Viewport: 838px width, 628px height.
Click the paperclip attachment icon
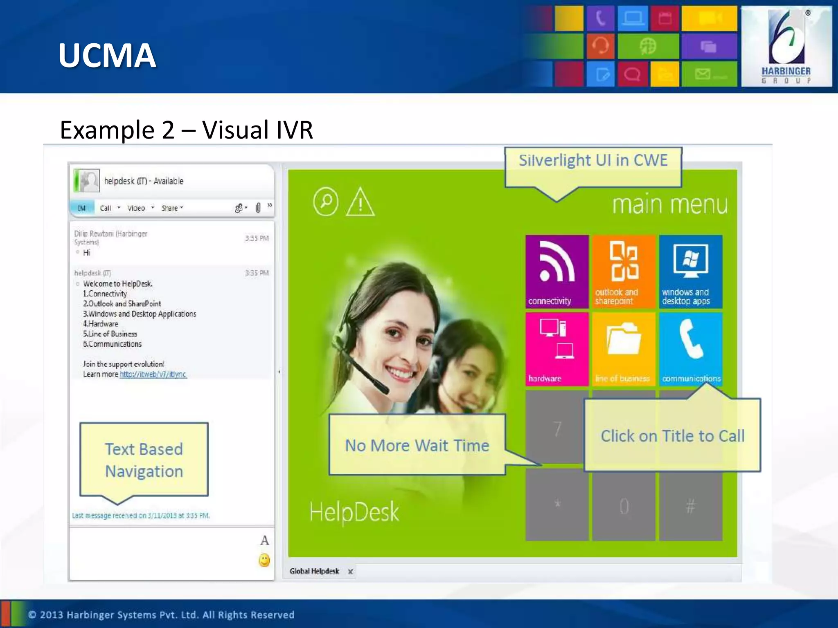[x=258, y=208]
